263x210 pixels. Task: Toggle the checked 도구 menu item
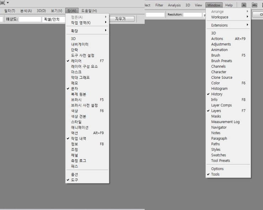click(87, 180)
